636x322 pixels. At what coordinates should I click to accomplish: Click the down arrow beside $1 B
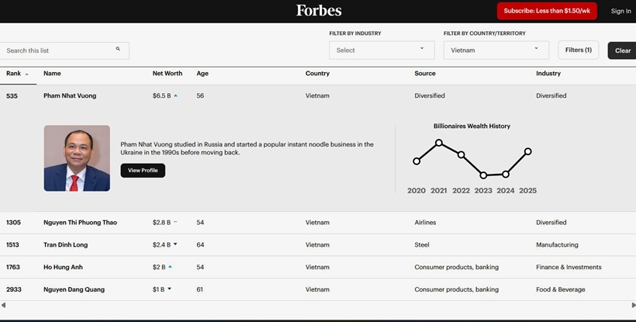tap(169, 289)
